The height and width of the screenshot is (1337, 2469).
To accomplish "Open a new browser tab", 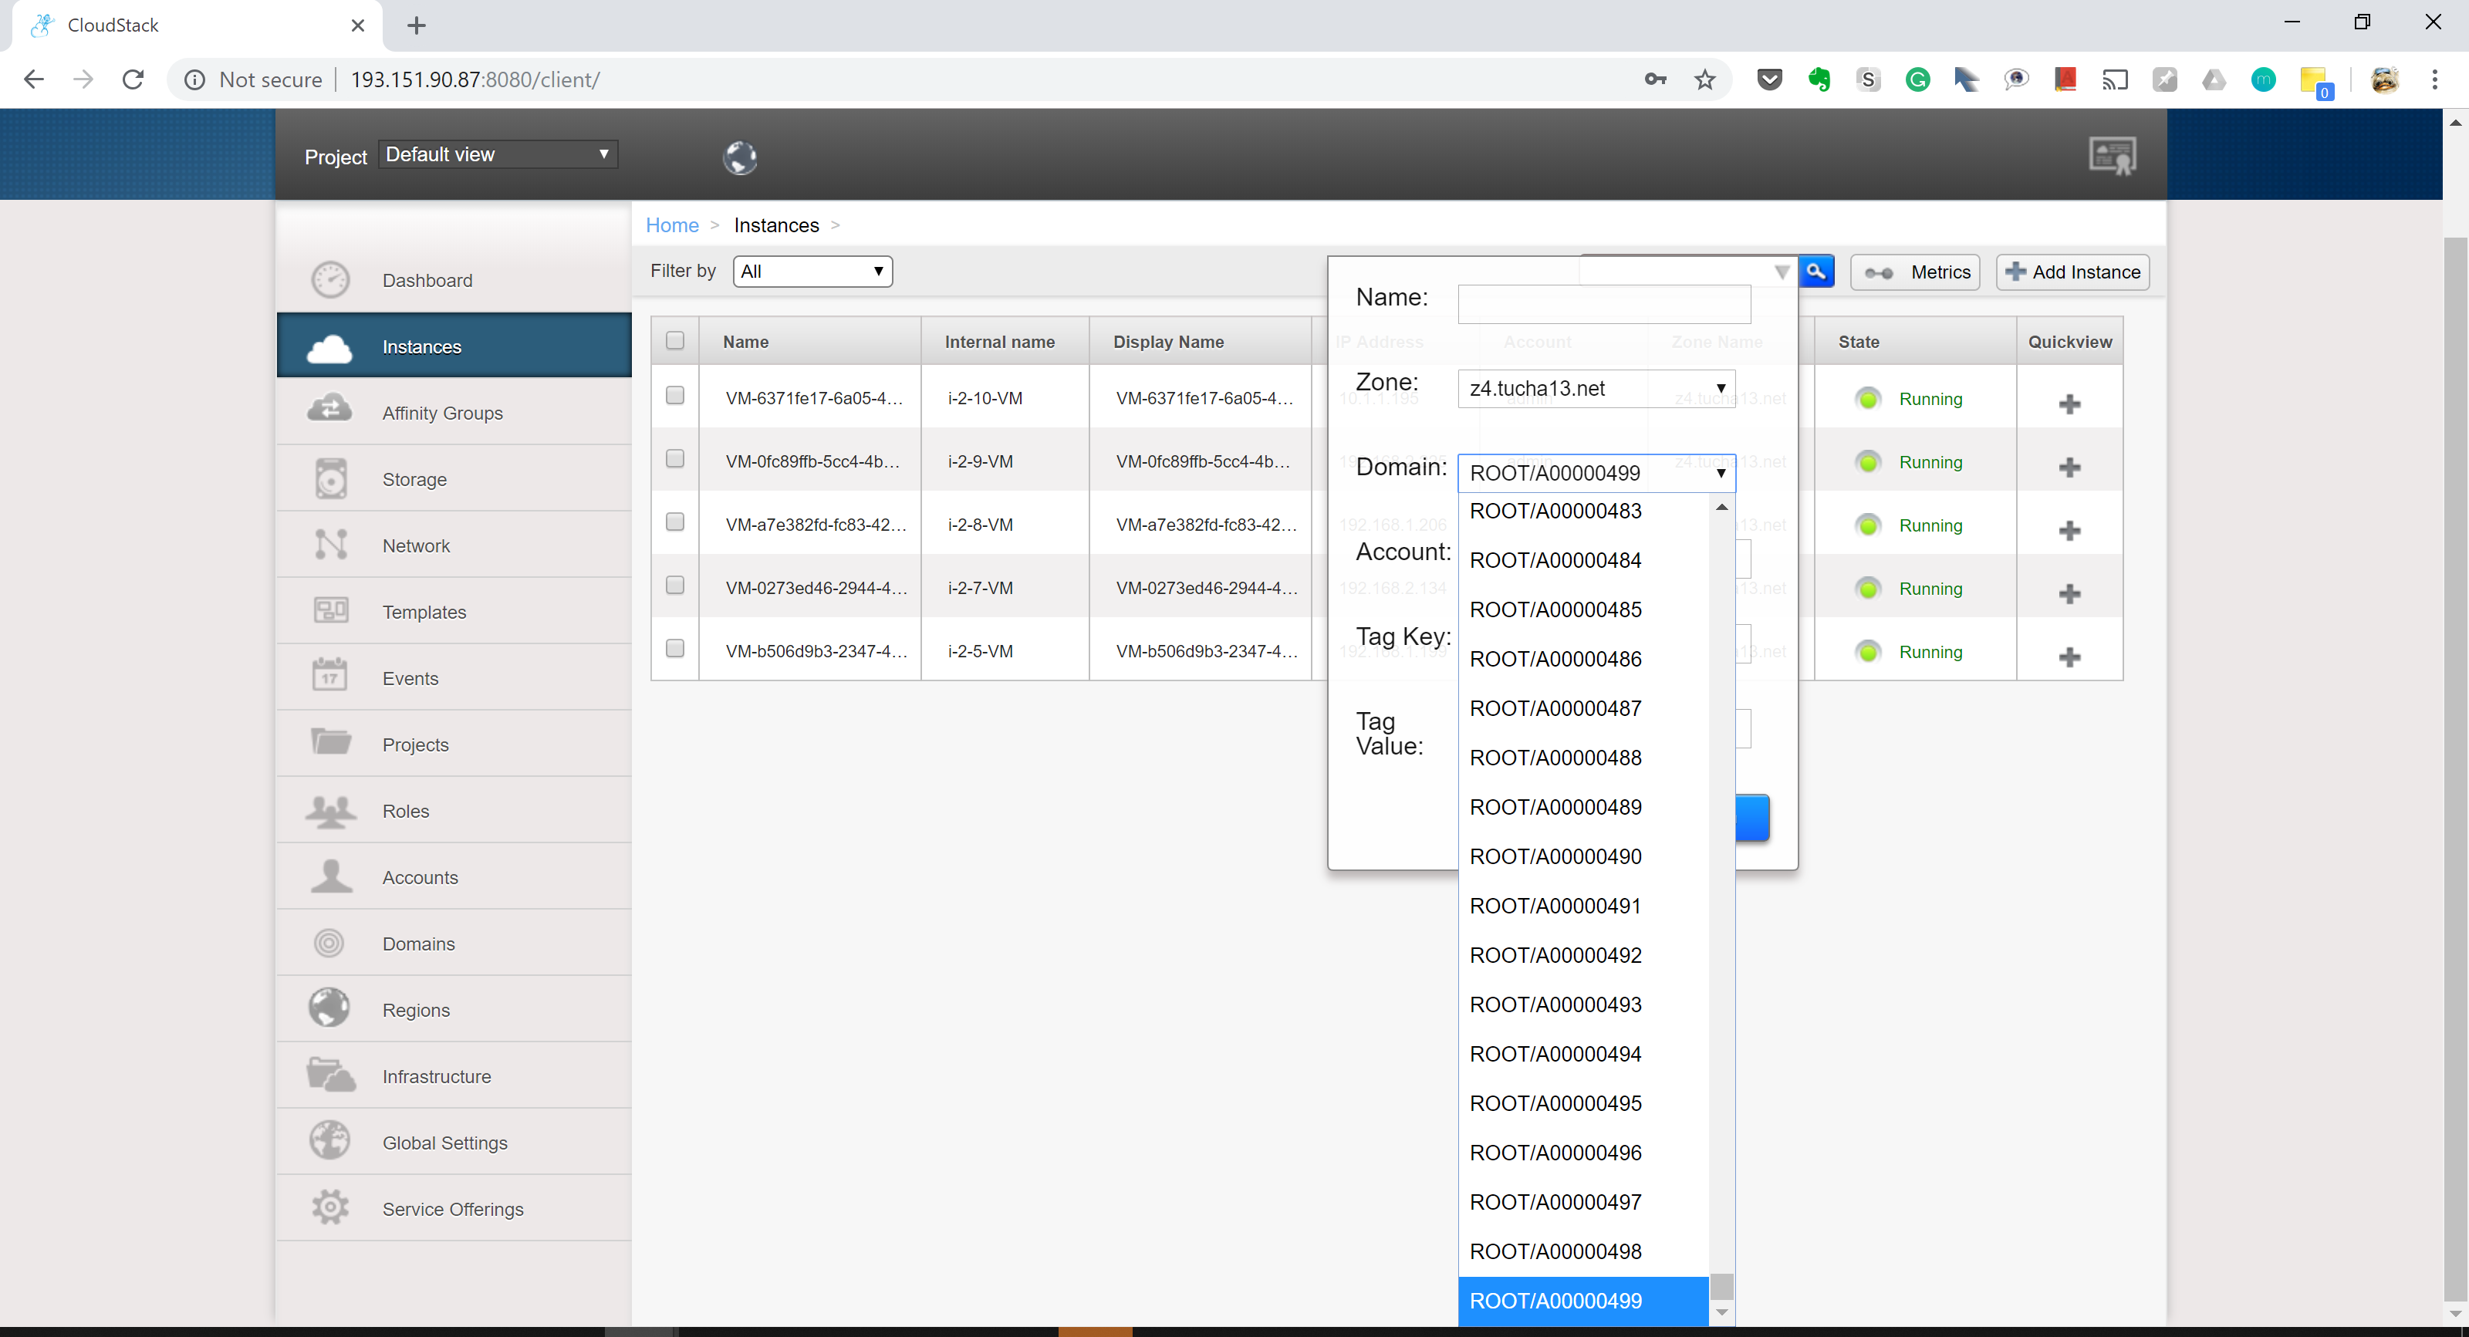I will 416,26.
